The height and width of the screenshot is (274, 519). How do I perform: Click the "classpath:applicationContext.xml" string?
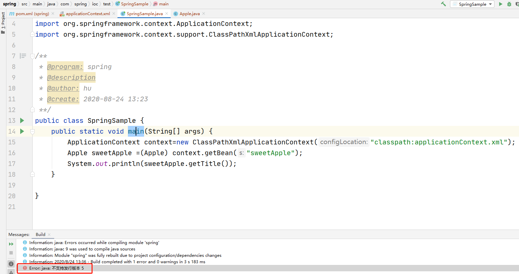(439, 142)
